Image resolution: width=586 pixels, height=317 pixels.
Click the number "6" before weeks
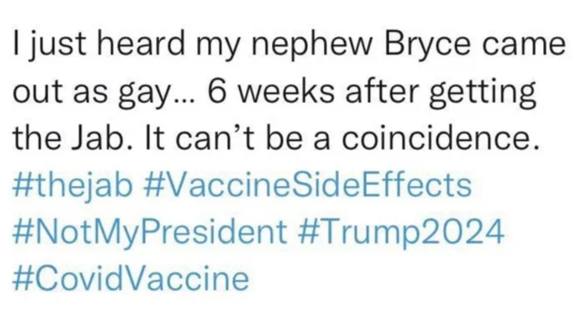(217, 93)
